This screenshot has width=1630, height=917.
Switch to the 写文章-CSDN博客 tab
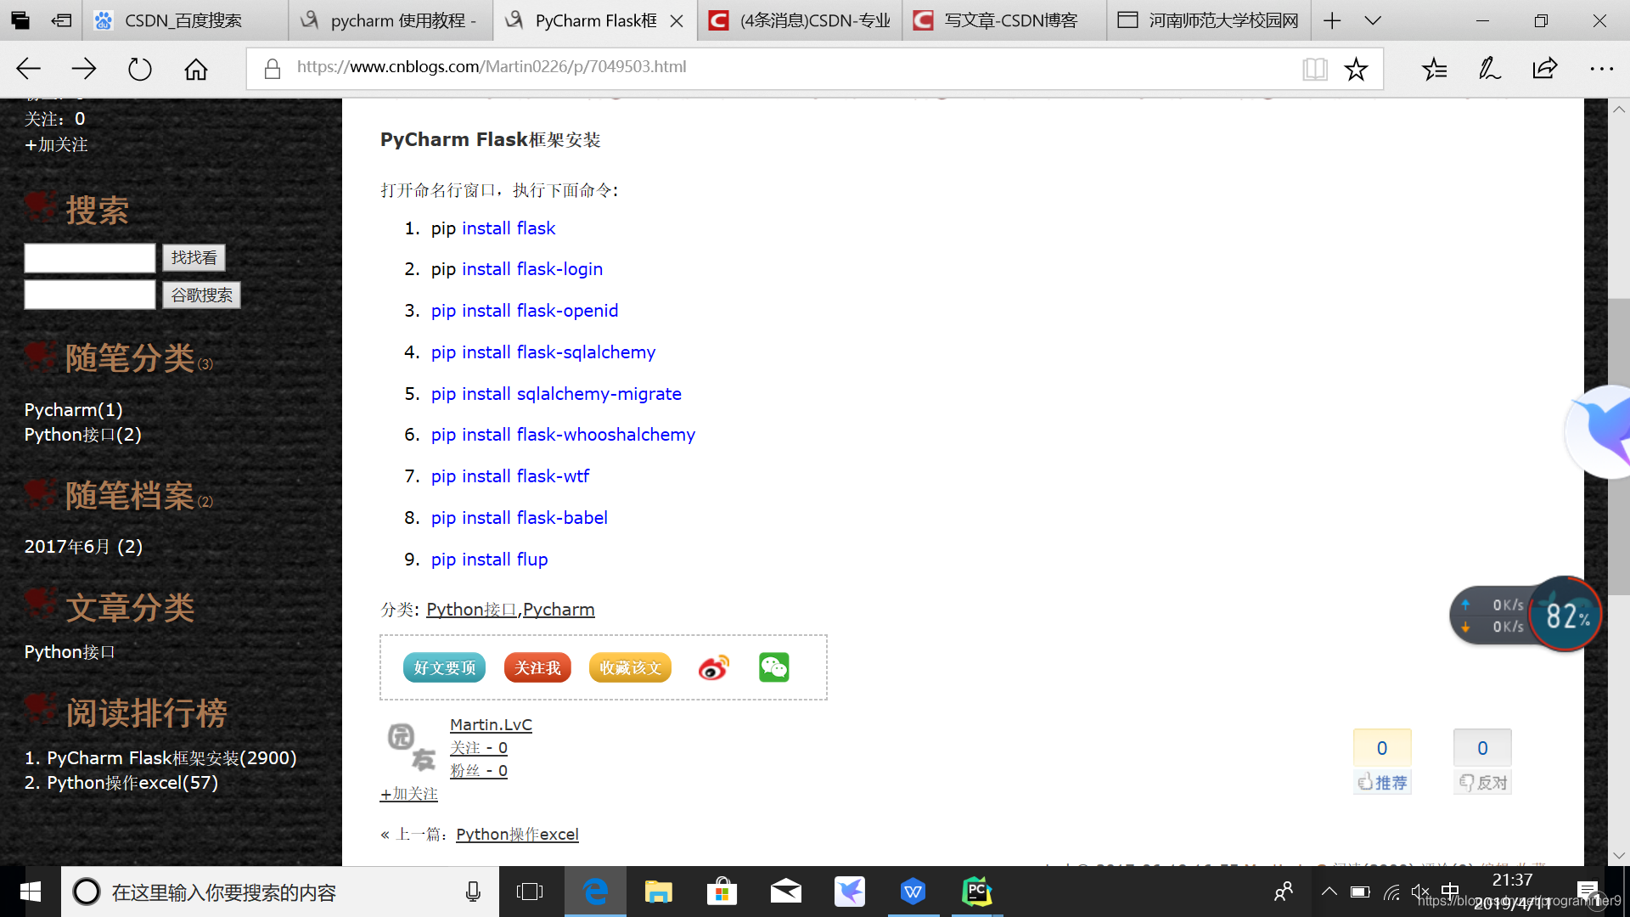[1008, 20]
